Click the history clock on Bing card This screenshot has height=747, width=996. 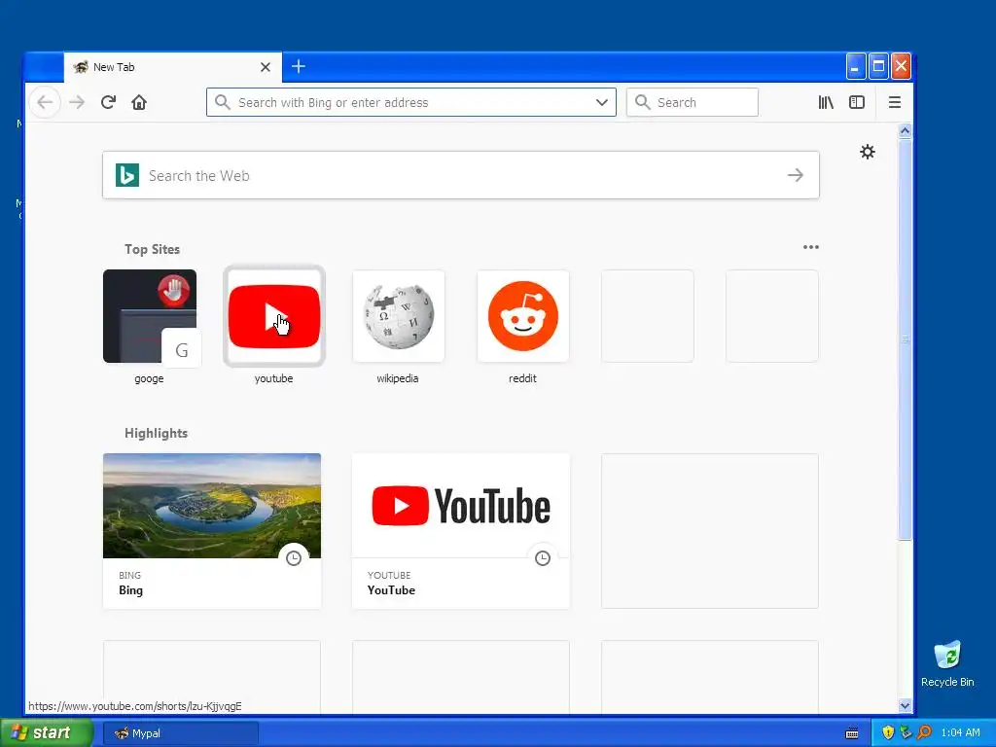pyautogui.click(x=294, y=557)
